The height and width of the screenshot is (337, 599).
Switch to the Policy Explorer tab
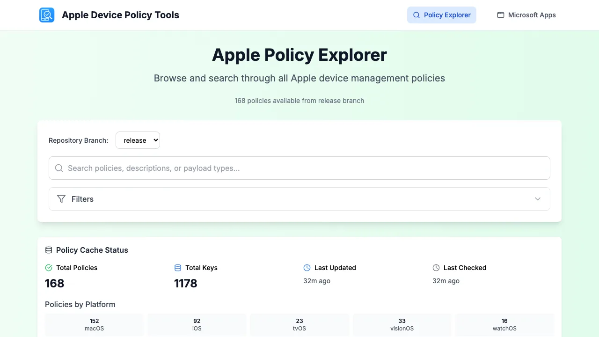click(442, 15)
